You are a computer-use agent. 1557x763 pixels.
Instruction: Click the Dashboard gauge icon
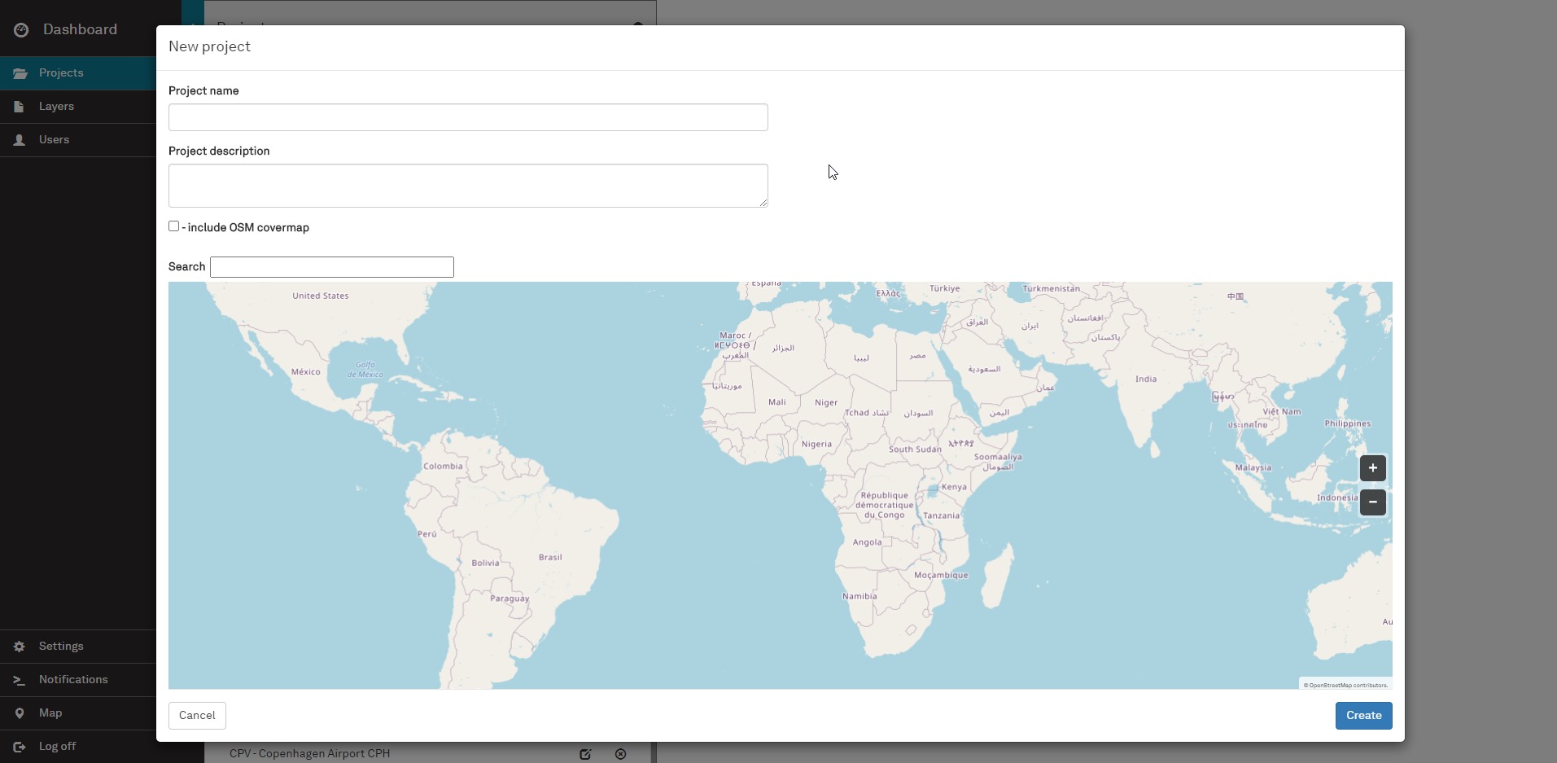pos(21,30)
